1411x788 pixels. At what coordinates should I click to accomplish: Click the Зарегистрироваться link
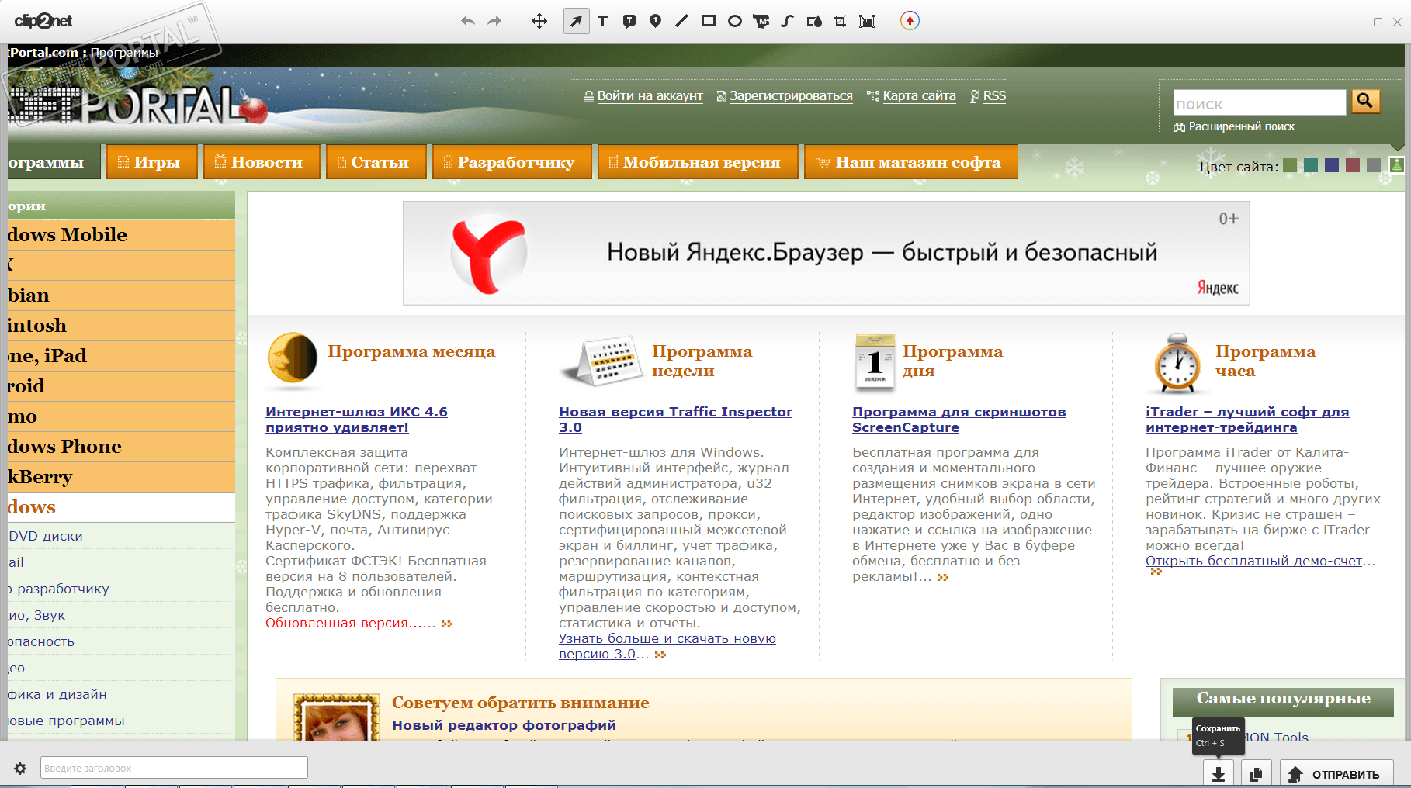click(791, 96)
